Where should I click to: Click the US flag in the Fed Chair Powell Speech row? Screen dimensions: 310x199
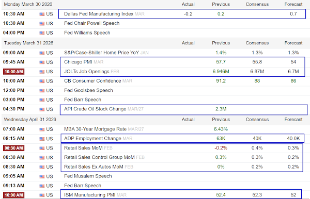[x=42, y=24]
